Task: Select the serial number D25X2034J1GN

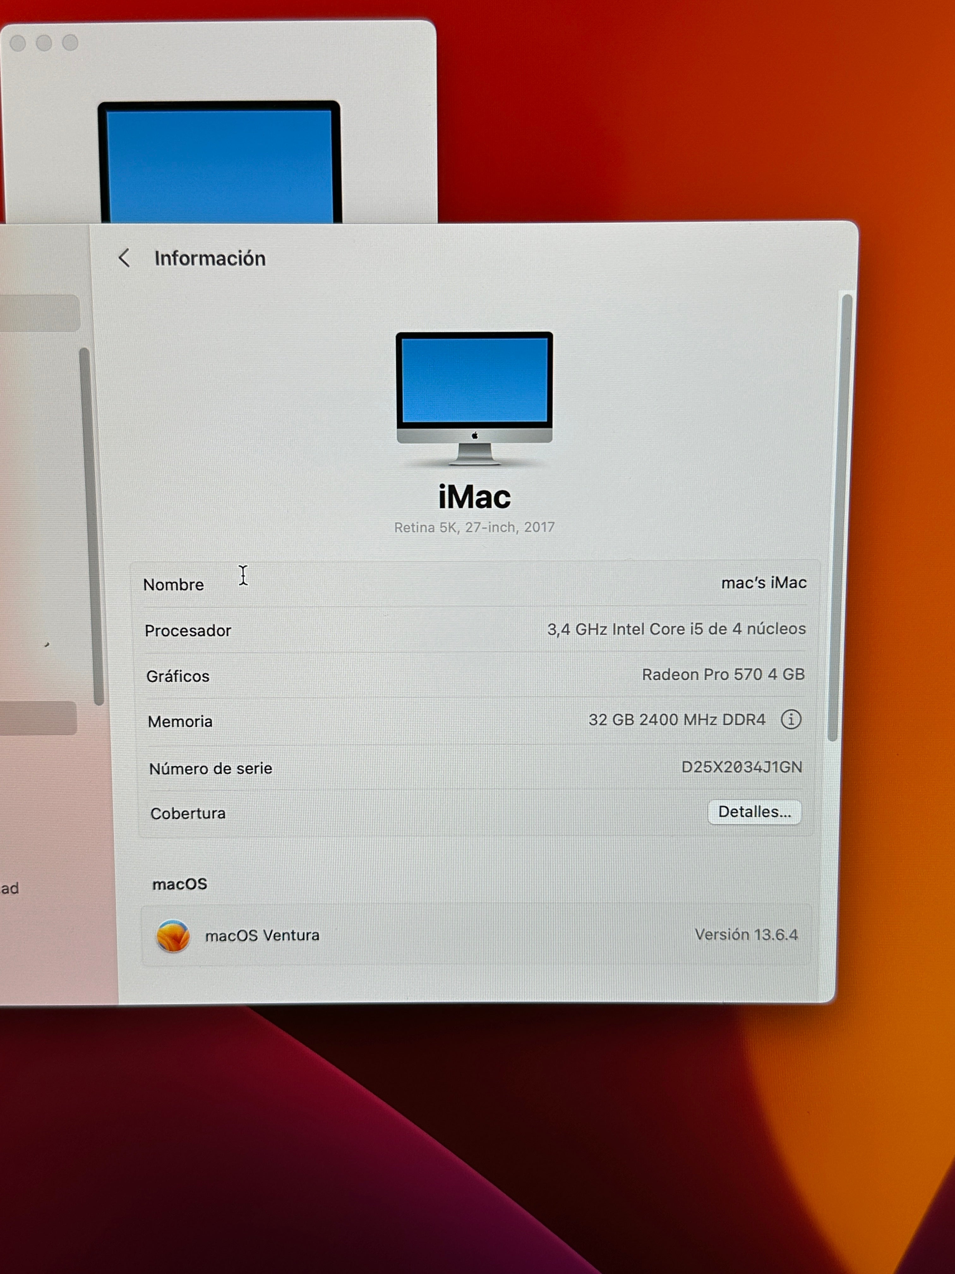Action: point(742,767)
